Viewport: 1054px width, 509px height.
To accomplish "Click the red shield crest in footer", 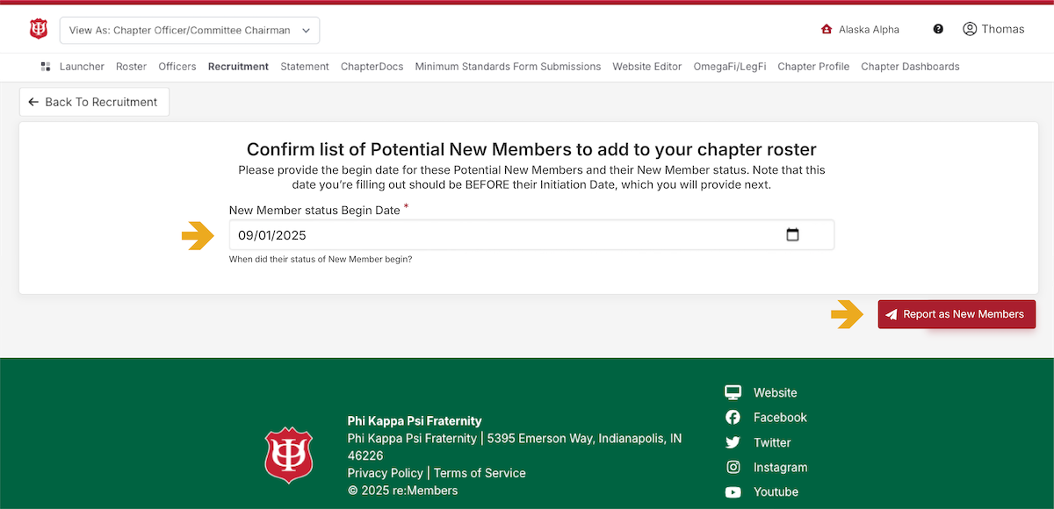I will pos(289,455).
